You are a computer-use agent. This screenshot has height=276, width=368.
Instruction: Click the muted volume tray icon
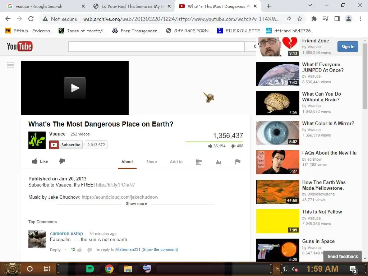click(x=295, y=269)
